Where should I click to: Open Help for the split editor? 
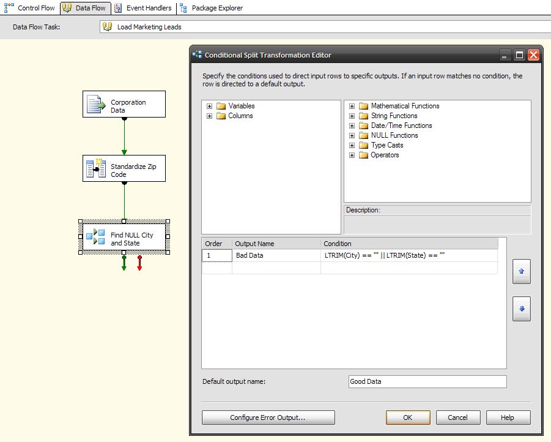pyautogui.click(x=508, y=418)
